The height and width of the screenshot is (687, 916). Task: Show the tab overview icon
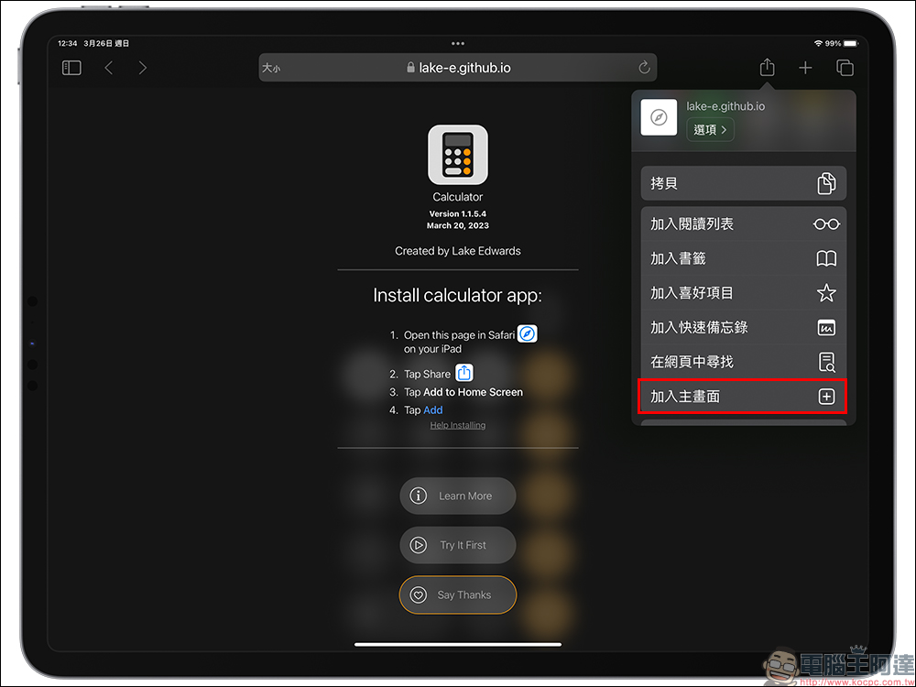pos(845,68)
